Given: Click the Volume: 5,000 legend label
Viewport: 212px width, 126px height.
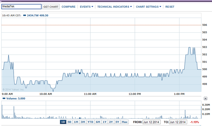Looking at the screenshot, I should [x=16, y=99].
